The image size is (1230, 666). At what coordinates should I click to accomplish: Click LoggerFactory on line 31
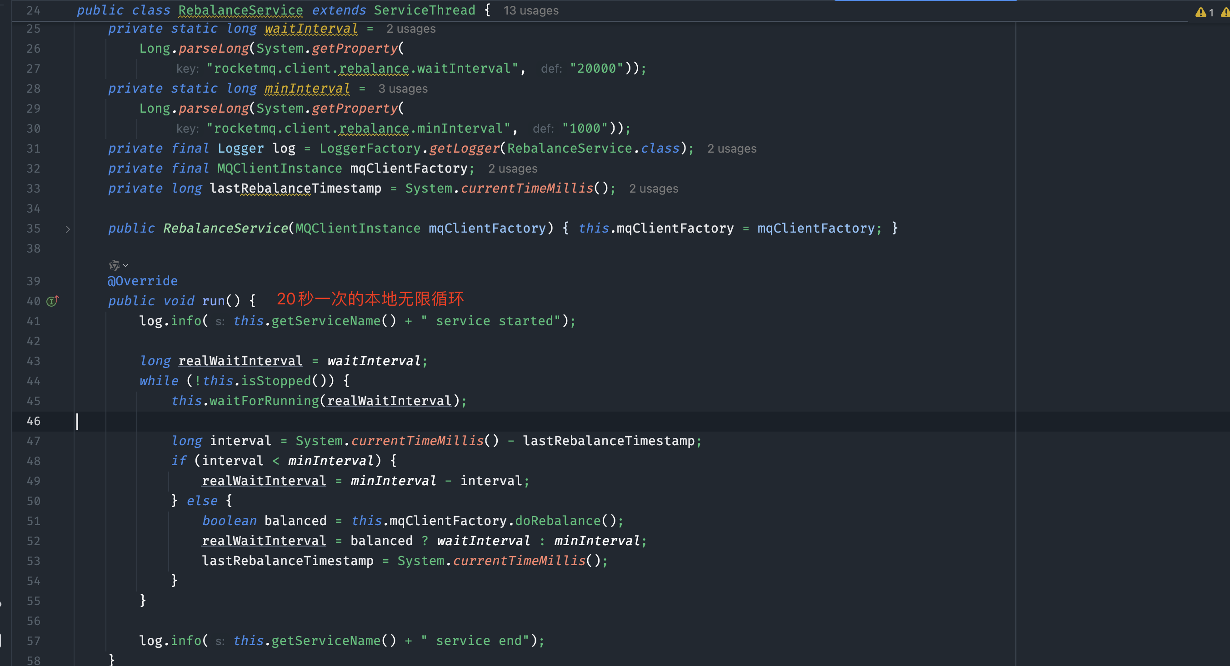[370, 149]
